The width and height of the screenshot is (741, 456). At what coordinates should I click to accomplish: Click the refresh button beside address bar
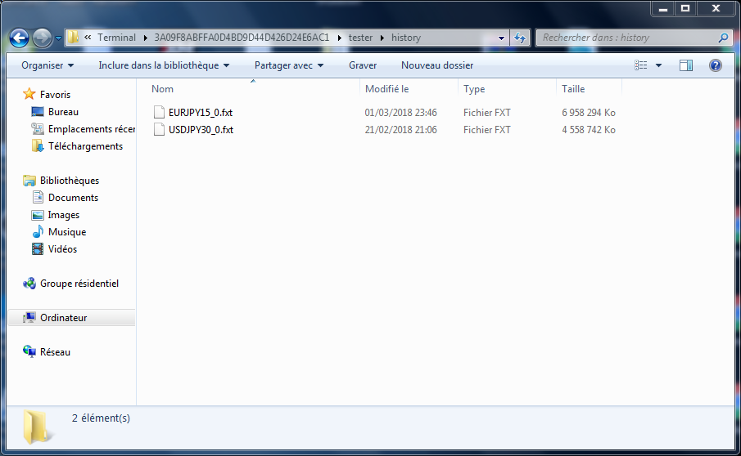519,38
